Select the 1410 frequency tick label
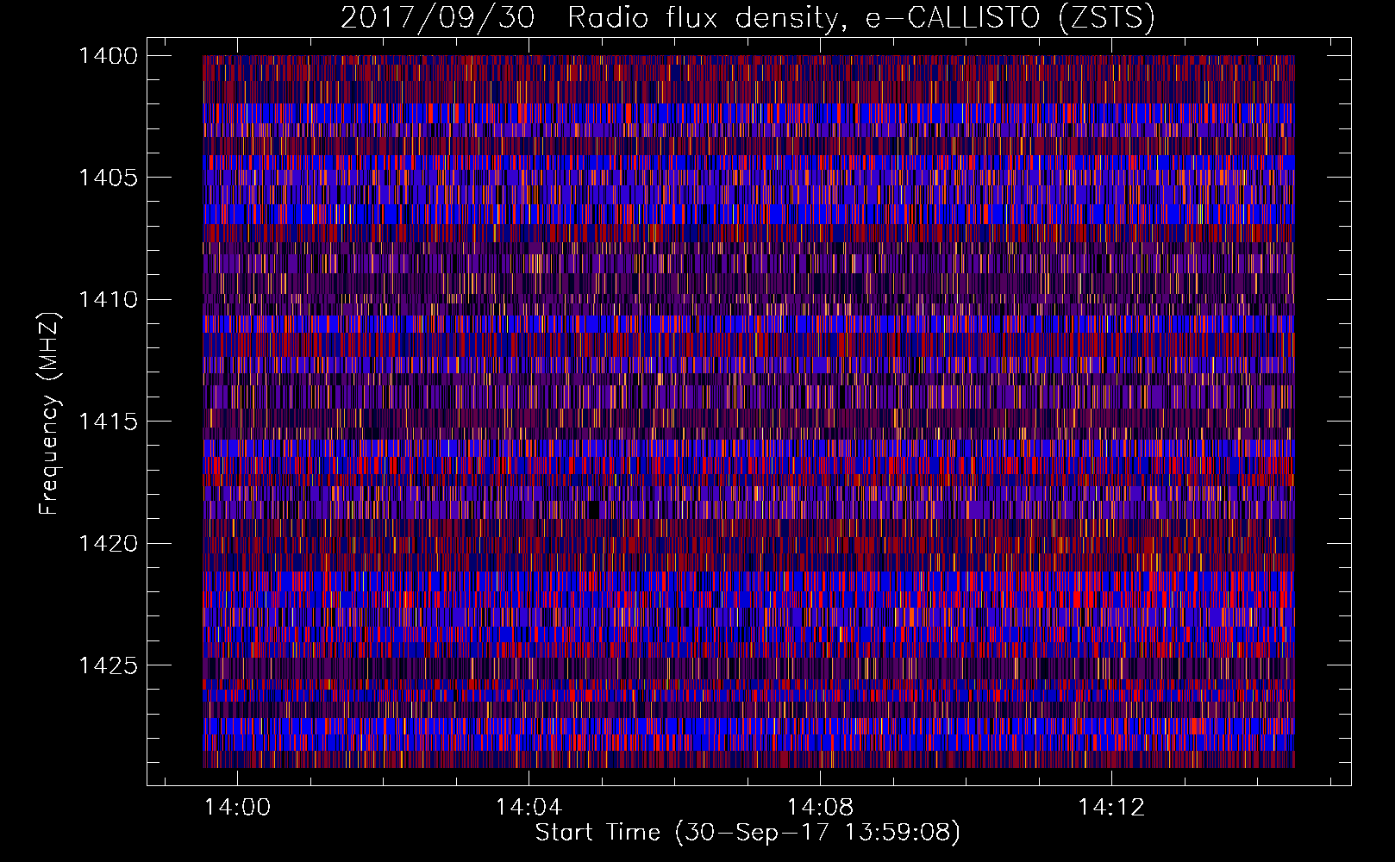The height and width of the screenshot is (862, 1395). (108, 300)
